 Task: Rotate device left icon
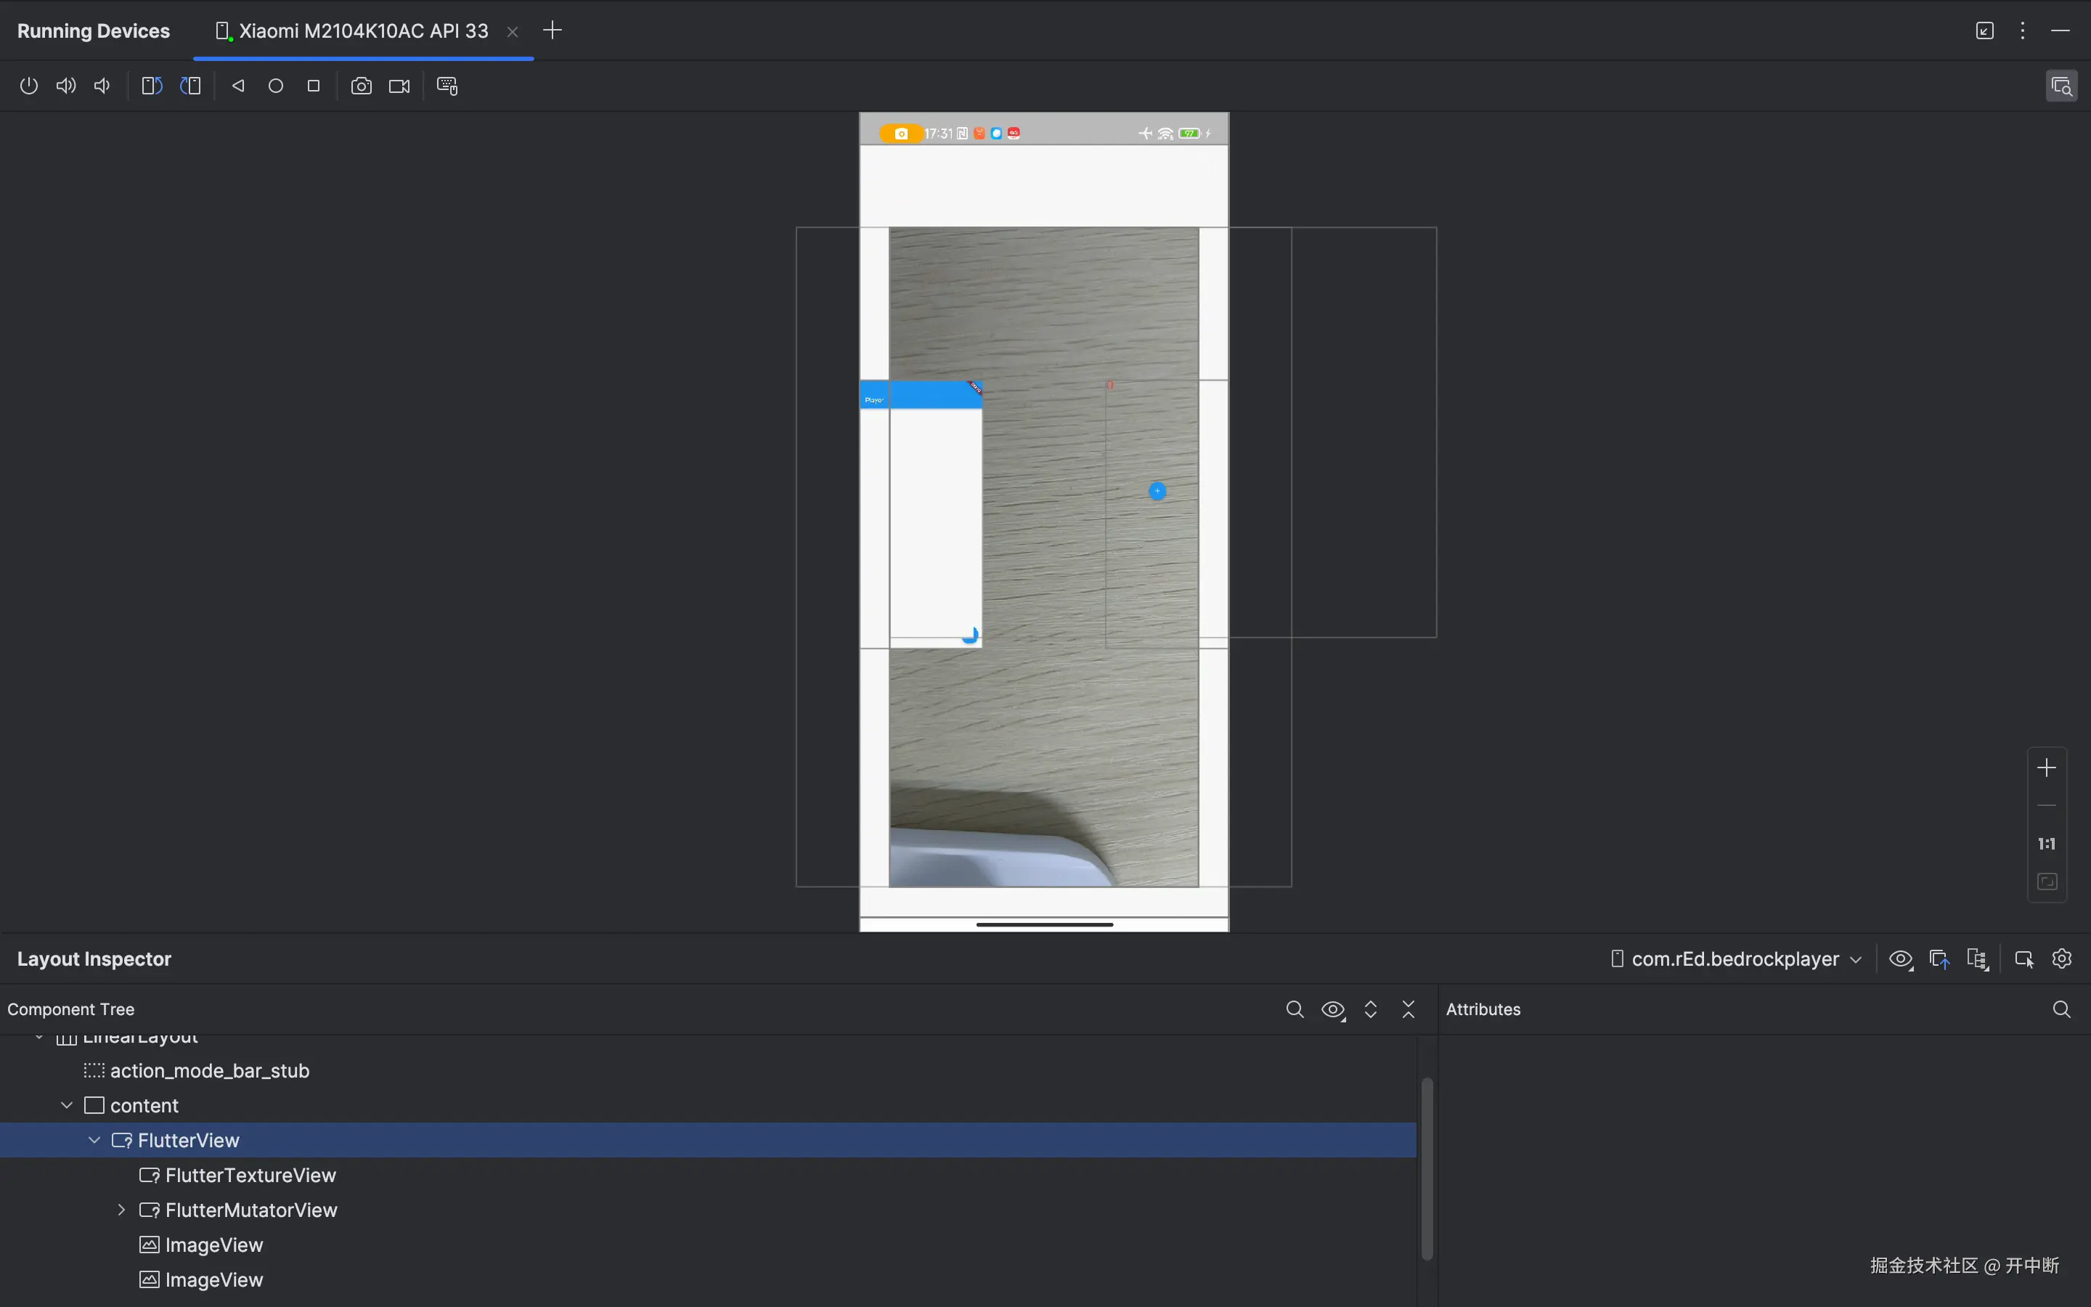[x=152, y=86]
